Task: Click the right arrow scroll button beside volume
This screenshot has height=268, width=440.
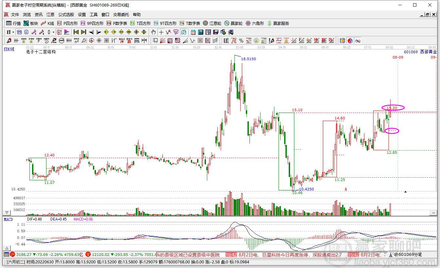Action: click(x=433, y=213)
